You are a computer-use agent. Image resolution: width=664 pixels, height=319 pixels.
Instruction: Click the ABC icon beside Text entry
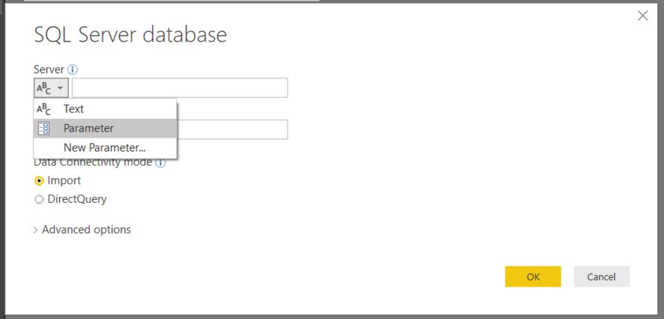click(44, 109)
